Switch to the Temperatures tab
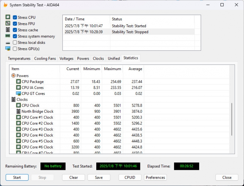 19,58
